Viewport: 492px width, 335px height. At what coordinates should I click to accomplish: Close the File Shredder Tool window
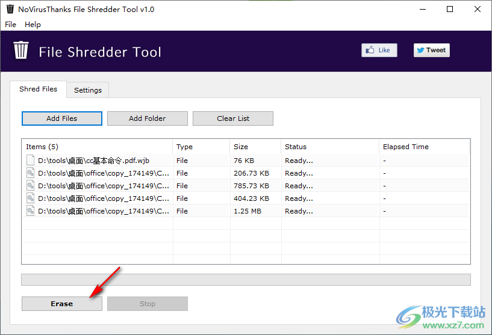point(478,9)
